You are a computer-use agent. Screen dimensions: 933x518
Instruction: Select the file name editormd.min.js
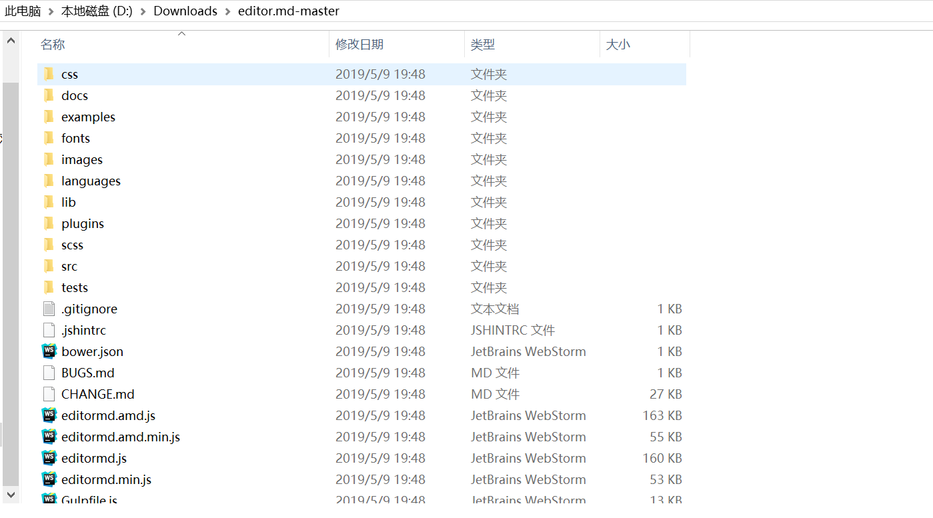pyautogui.click(x=106, y=479)
